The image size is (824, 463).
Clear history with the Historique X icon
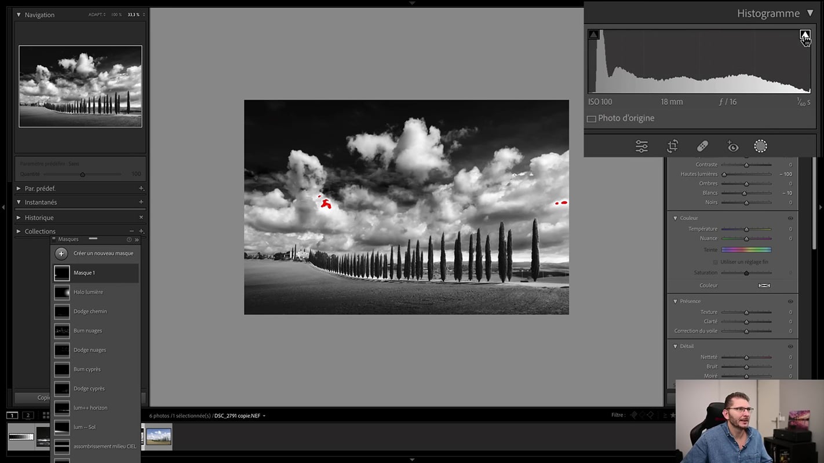point(141,218)
